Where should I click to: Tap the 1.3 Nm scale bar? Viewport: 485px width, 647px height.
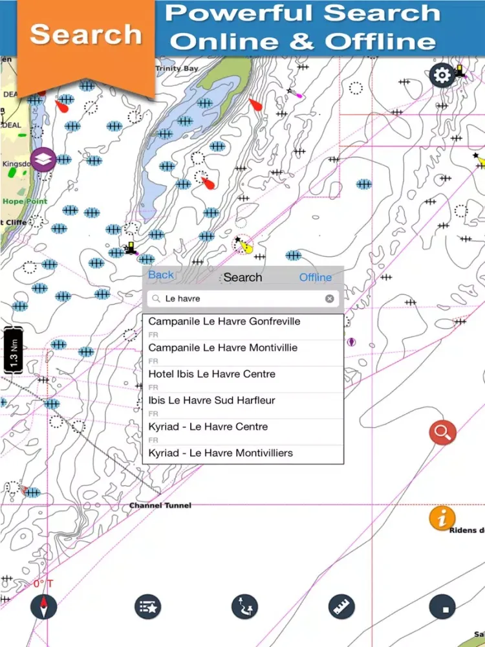pos(14,351)
